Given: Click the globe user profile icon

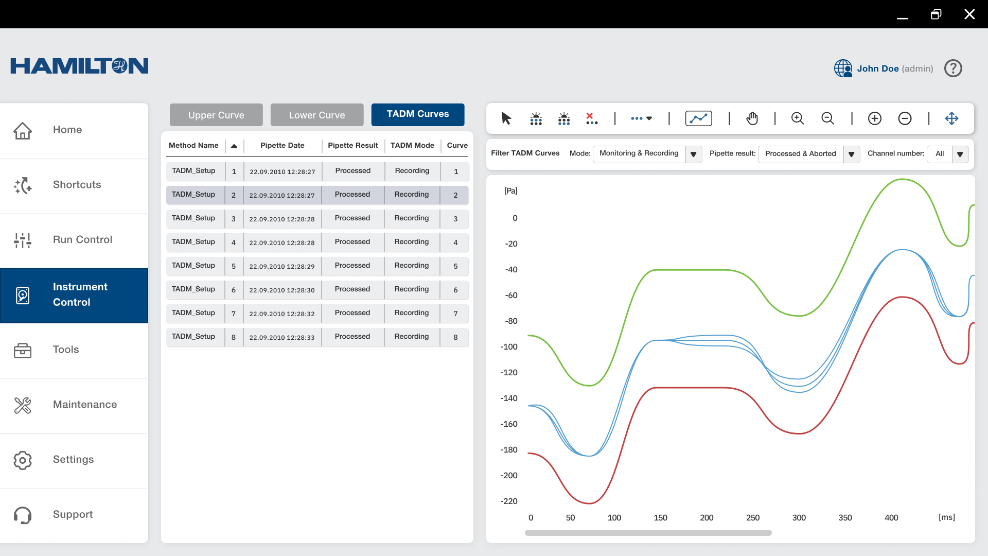Looking at the screenshot, I should coord(843,68).
